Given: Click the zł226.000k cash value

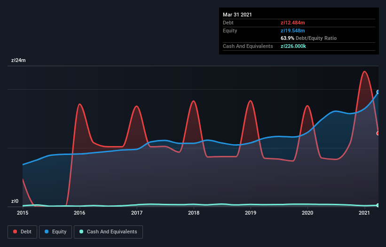Looking at the screenshot, I should tap(293, 46).
